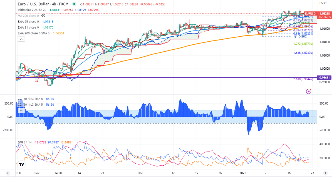Select the EMA 200 close 0 SMA 5 legend
This screenshot has width=332, height=177.
point(33,33)
